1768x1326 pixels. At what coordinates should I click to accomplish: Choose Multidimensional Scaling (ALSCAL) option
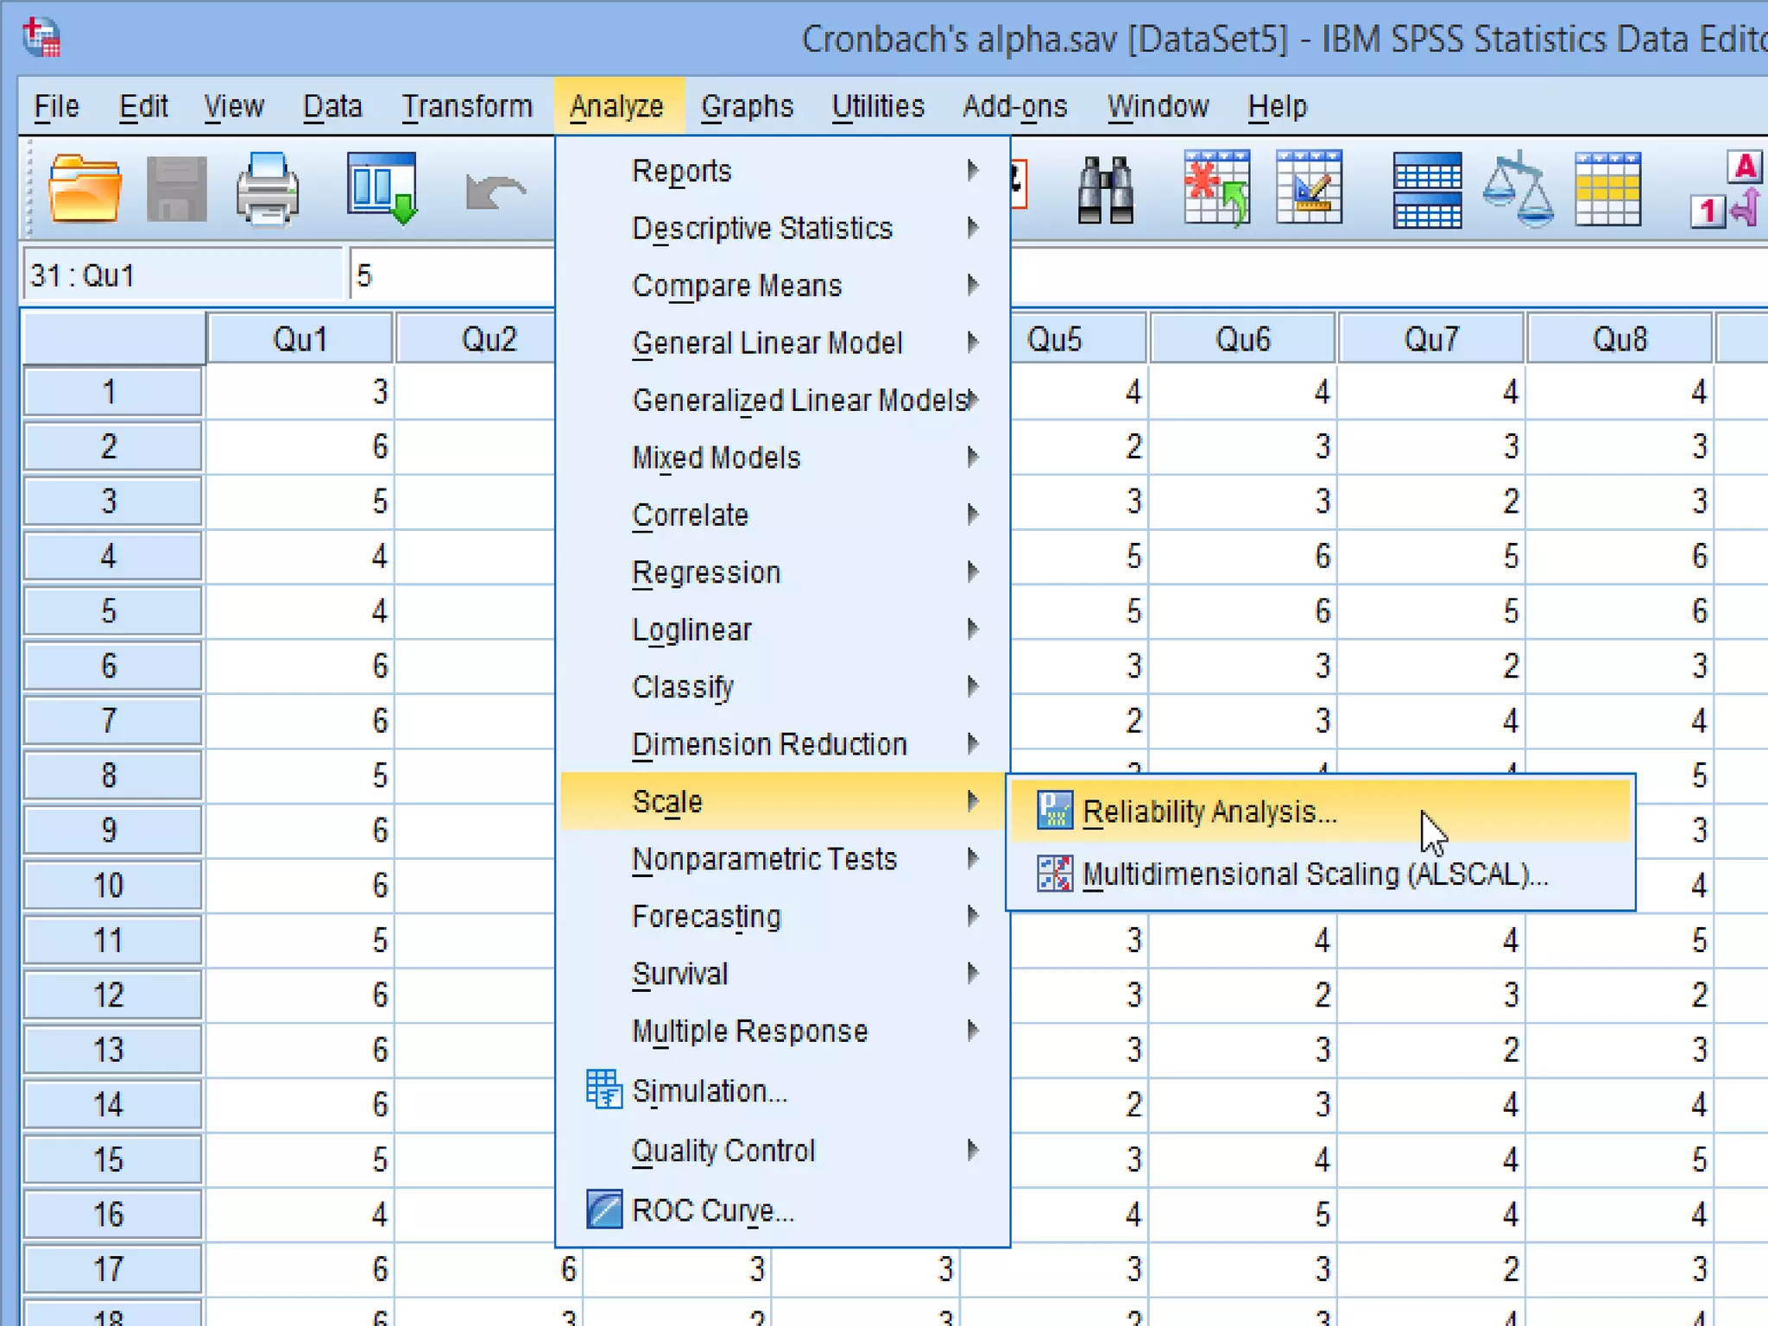1314,875
